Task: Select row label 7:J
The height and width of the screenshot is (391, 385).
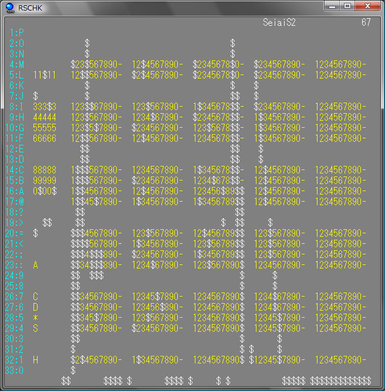Action: (16, 96)
